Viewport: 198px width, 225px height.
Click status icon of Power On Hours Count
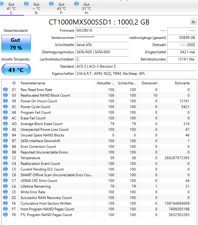pyautogui.click(x=5, y=101)
